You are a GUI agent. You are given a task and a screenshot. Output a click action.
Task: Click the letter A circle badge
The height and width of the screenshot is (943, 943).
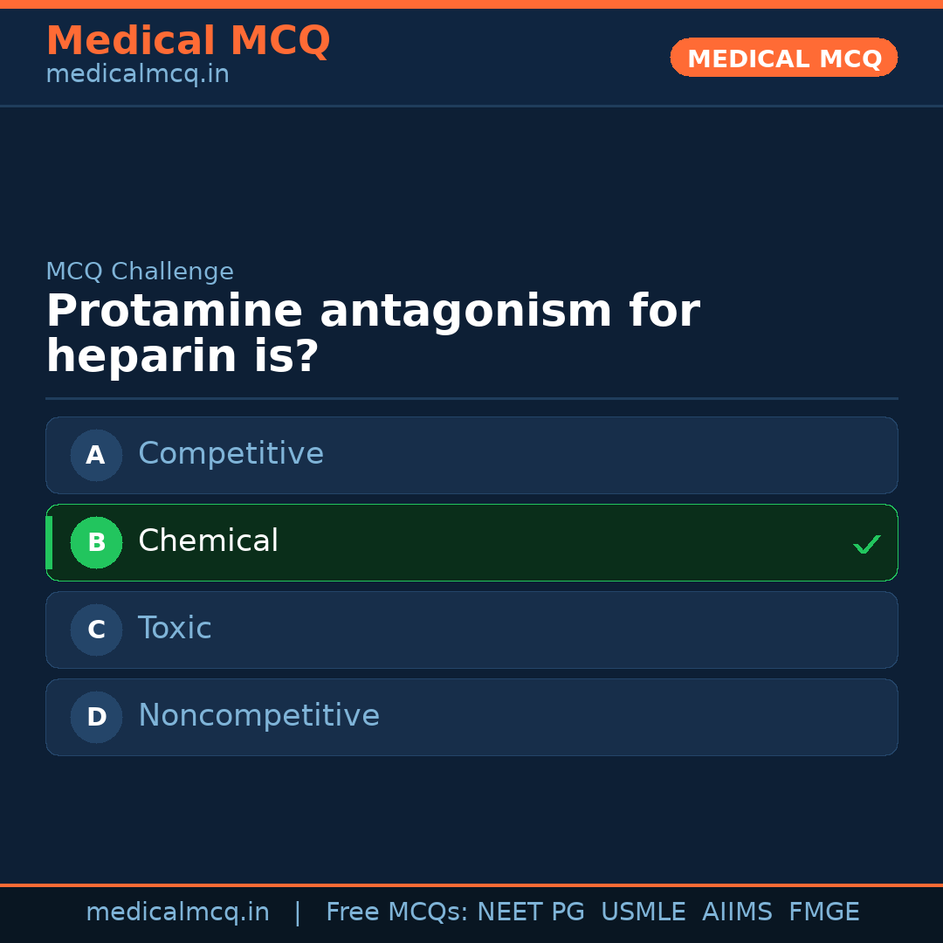(96, 455)
